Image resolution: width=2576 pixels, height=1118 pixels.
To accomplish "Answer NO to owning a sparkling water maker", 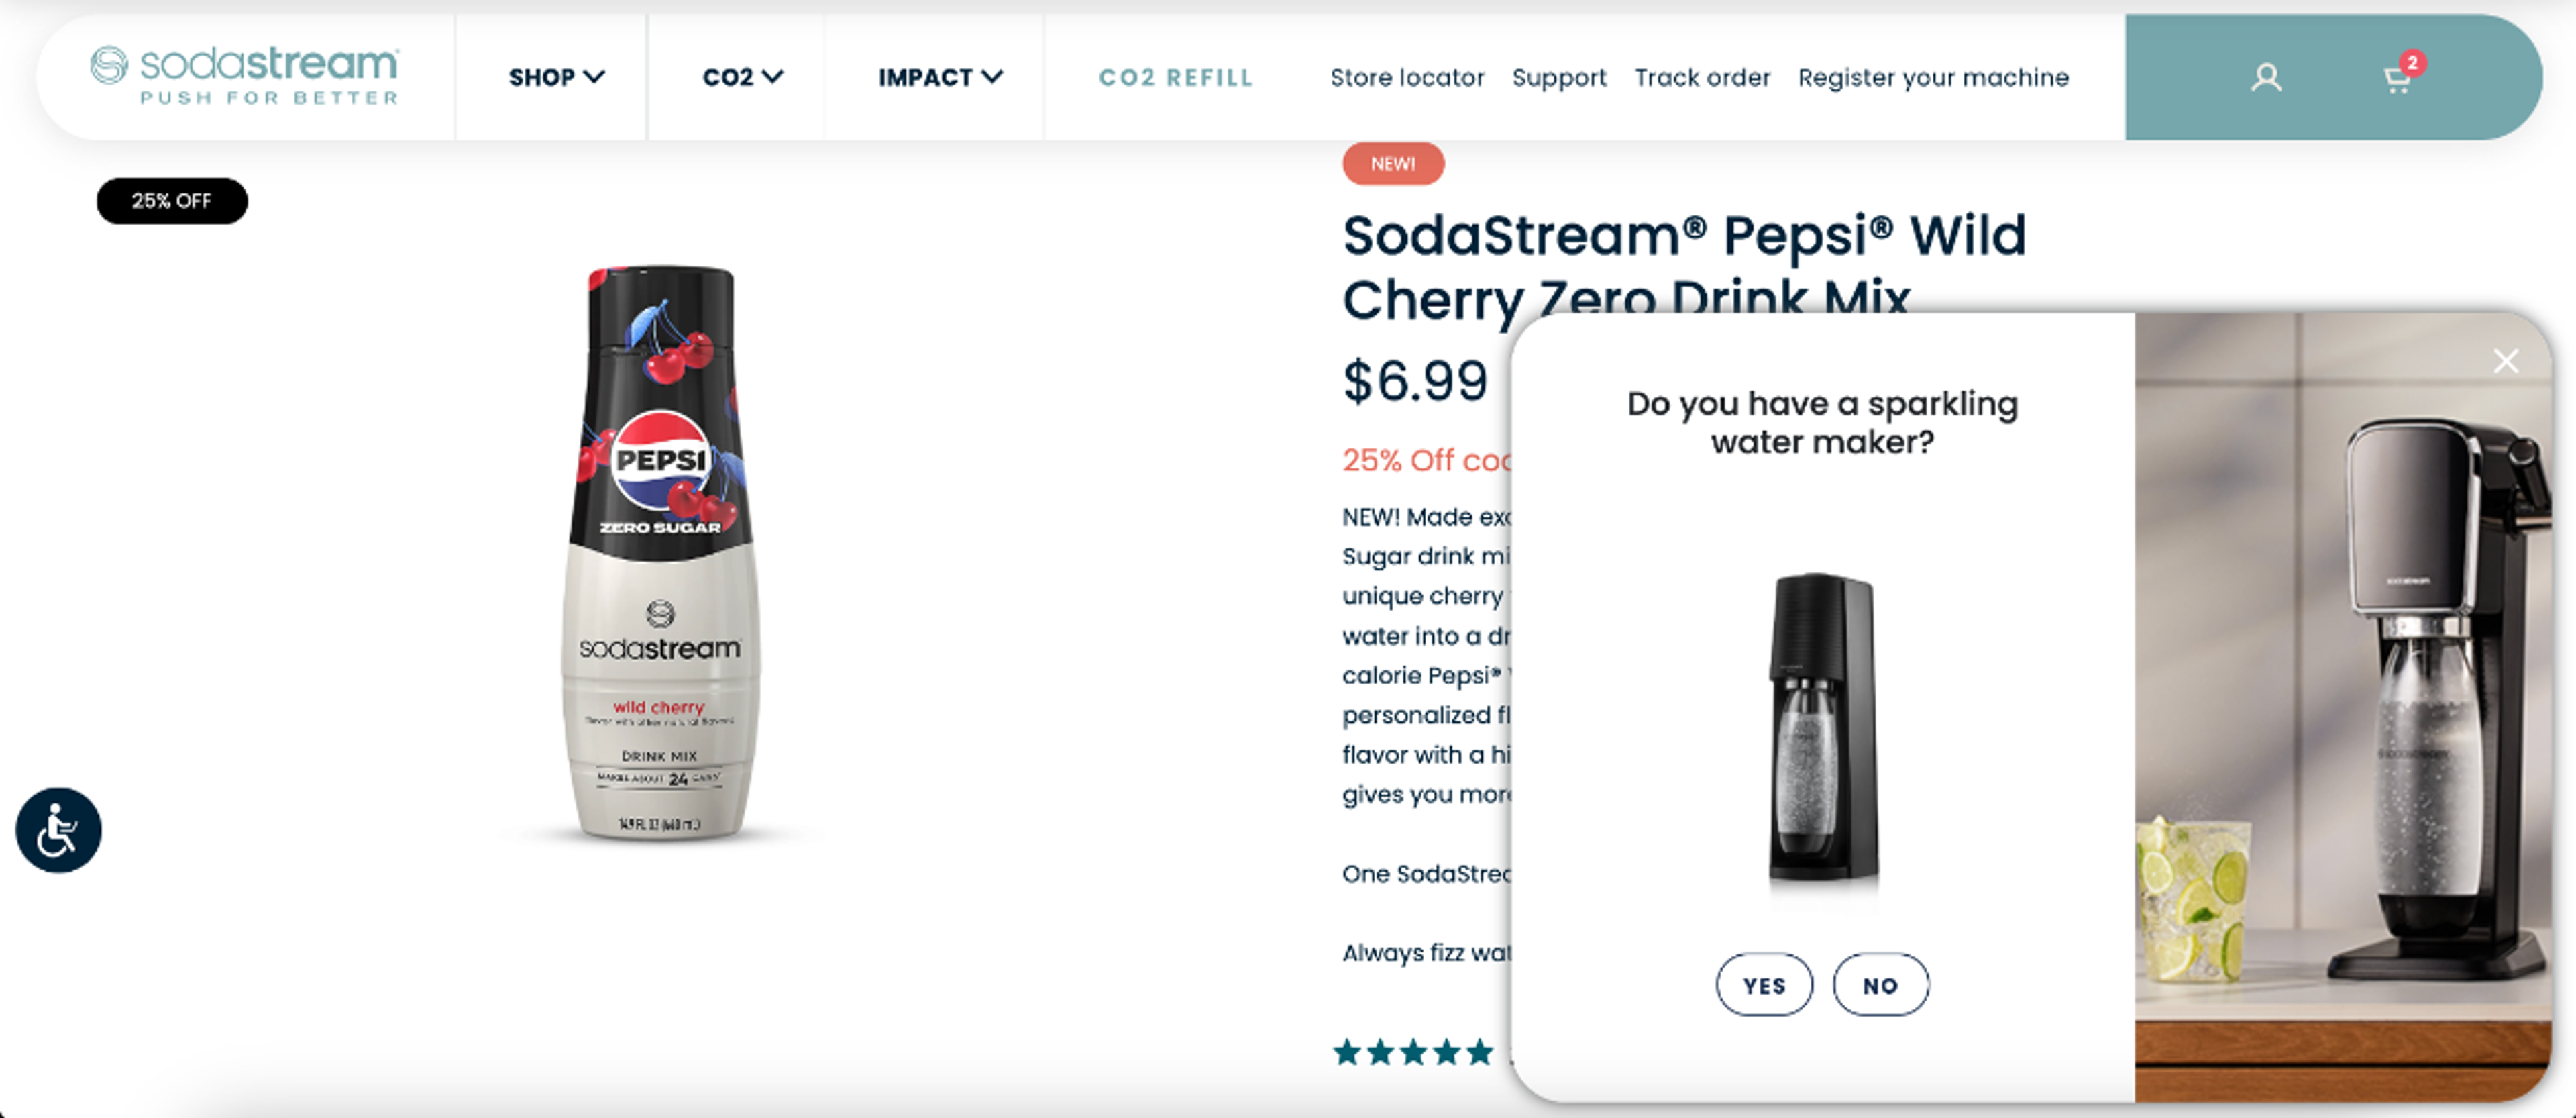I will [x=1880, y=984].
